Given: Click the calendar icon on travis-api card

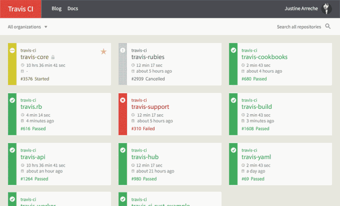Looking at the screenshot, I should tap(22, 171).
